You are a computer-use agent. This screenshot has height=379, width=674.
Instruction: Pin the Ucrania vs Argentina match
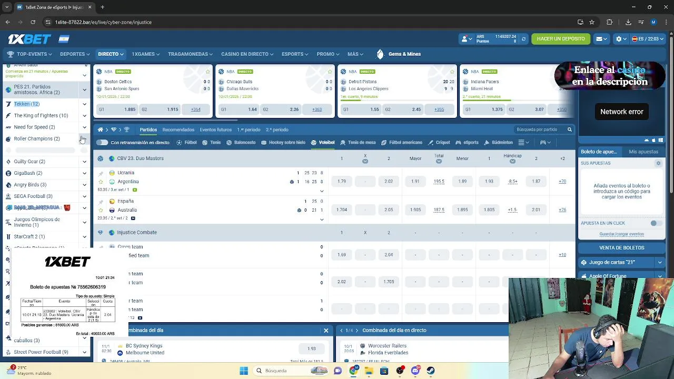pos(100,173)
